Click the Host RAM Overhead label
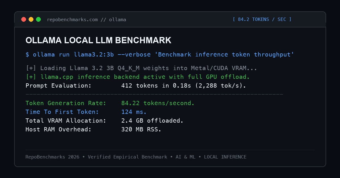This screenshot has height=178, width=340. tap(59, 129)
